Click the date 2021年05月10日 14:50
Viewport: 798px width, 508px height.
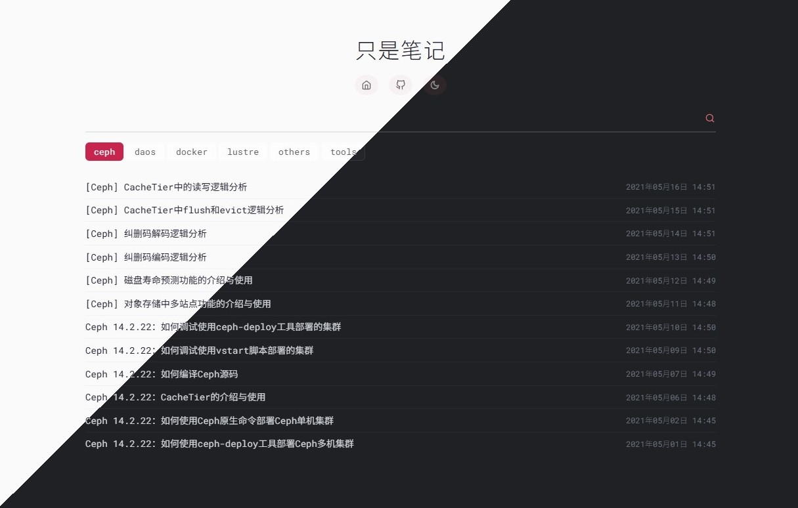click(671, 328)
